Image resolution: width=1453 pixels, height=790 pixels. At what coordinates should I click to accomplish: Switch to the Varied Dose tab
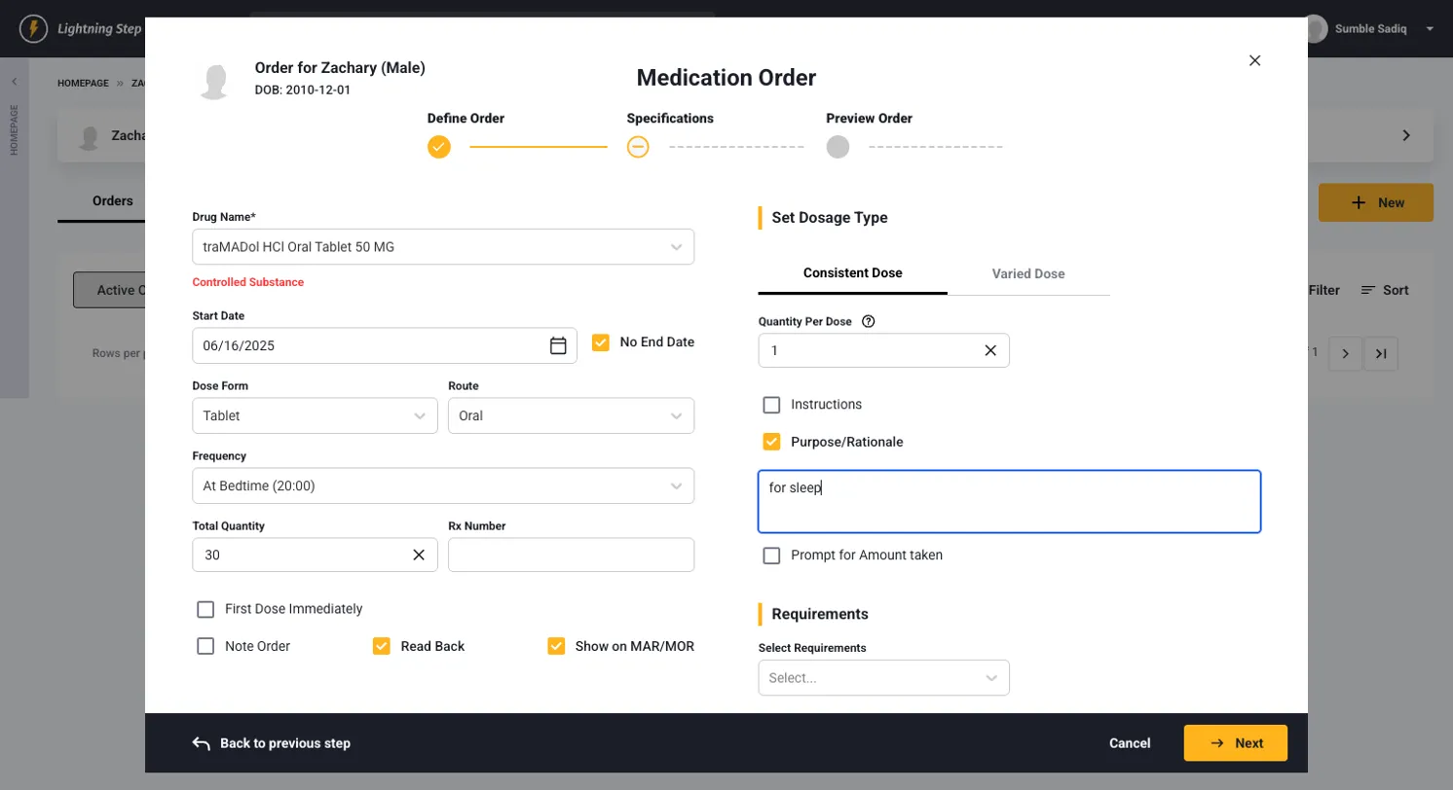coord(1027,273)
